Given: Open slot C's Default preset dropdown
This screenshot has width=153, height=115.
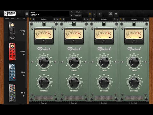Looking at the screenshot, I should [104, 19].
